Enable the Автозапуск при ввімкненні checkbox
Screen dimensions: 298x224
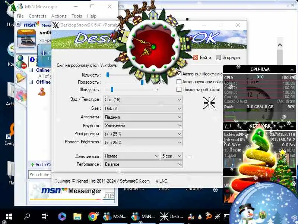(179, 82)
